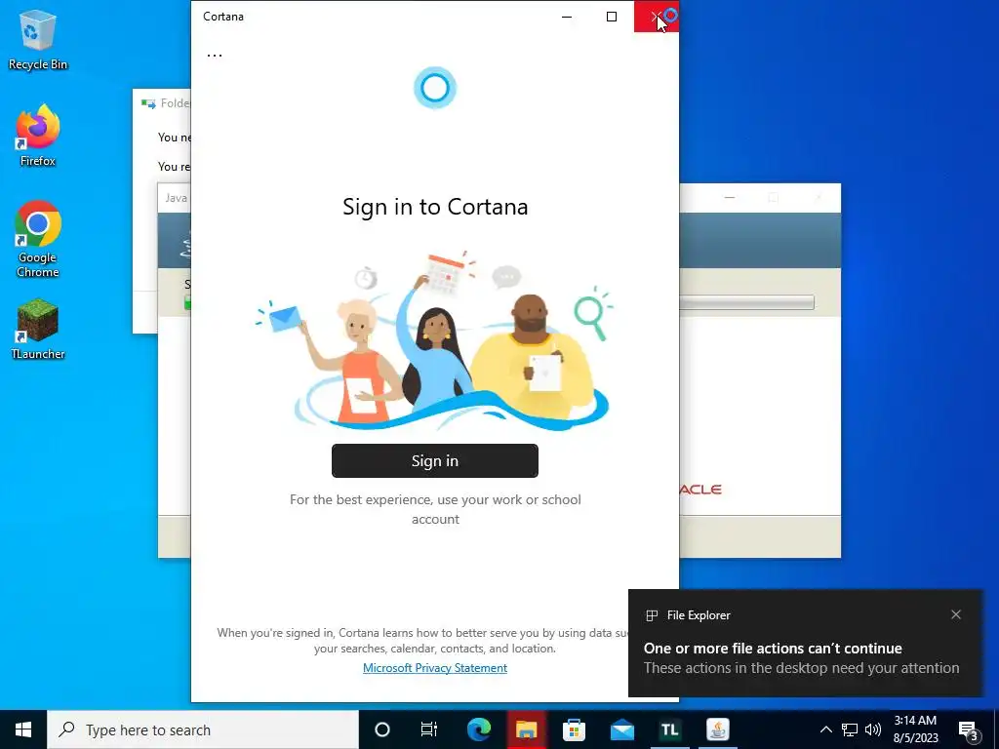Open the Windows Start menu
Viewport: 999px width, 749px height.
pos(23,729)
